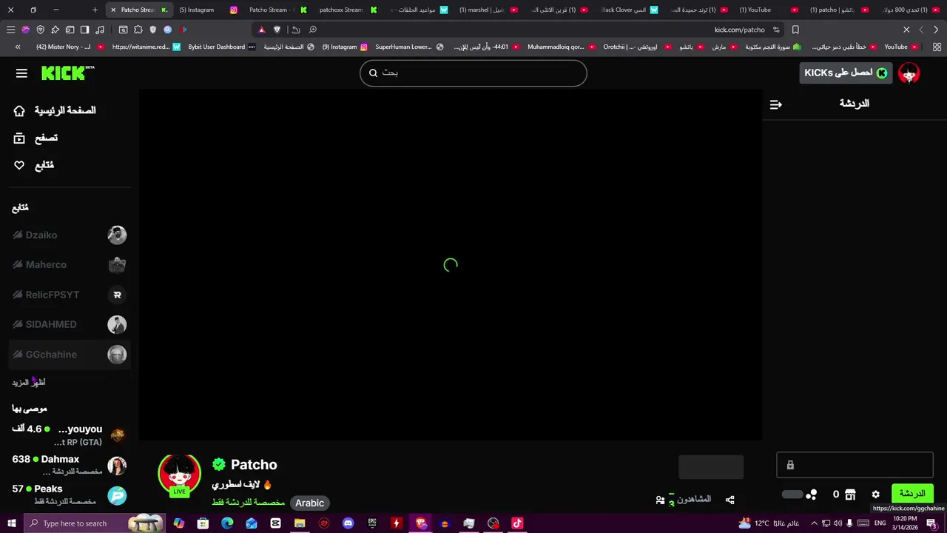
Task: Open the تصفح browse page
Action: 36,138
